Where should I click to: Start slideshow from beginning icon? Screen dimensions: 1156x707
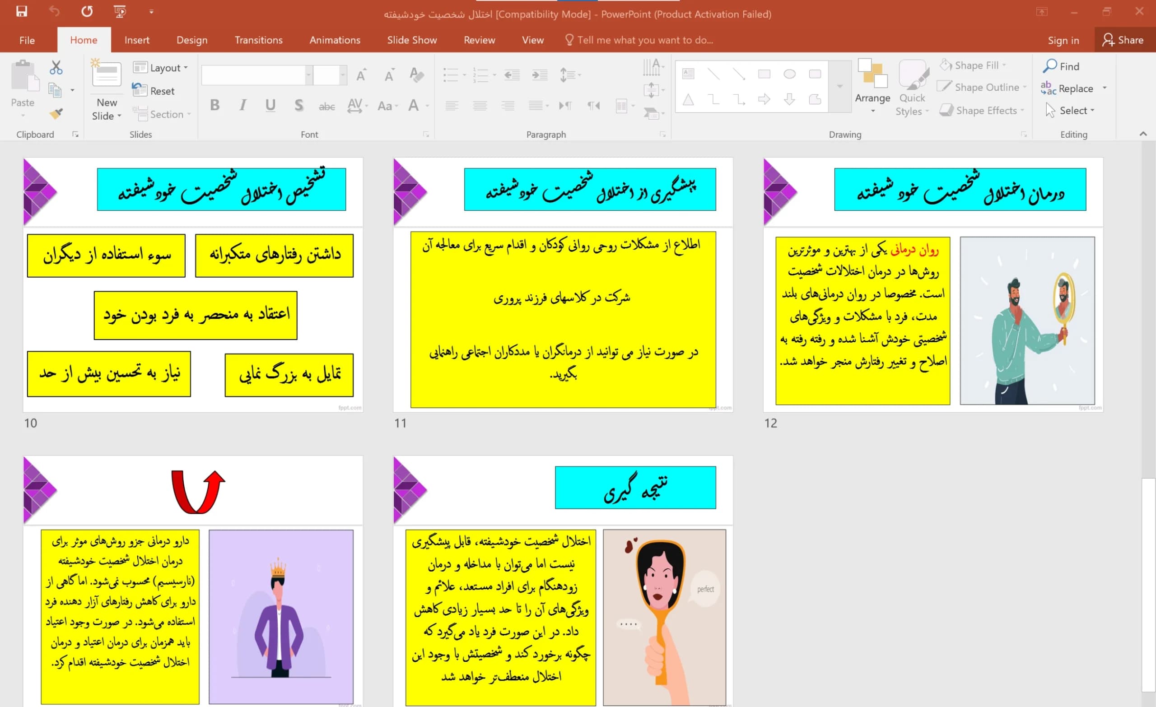pyautogui.click(x=120, y=11)
